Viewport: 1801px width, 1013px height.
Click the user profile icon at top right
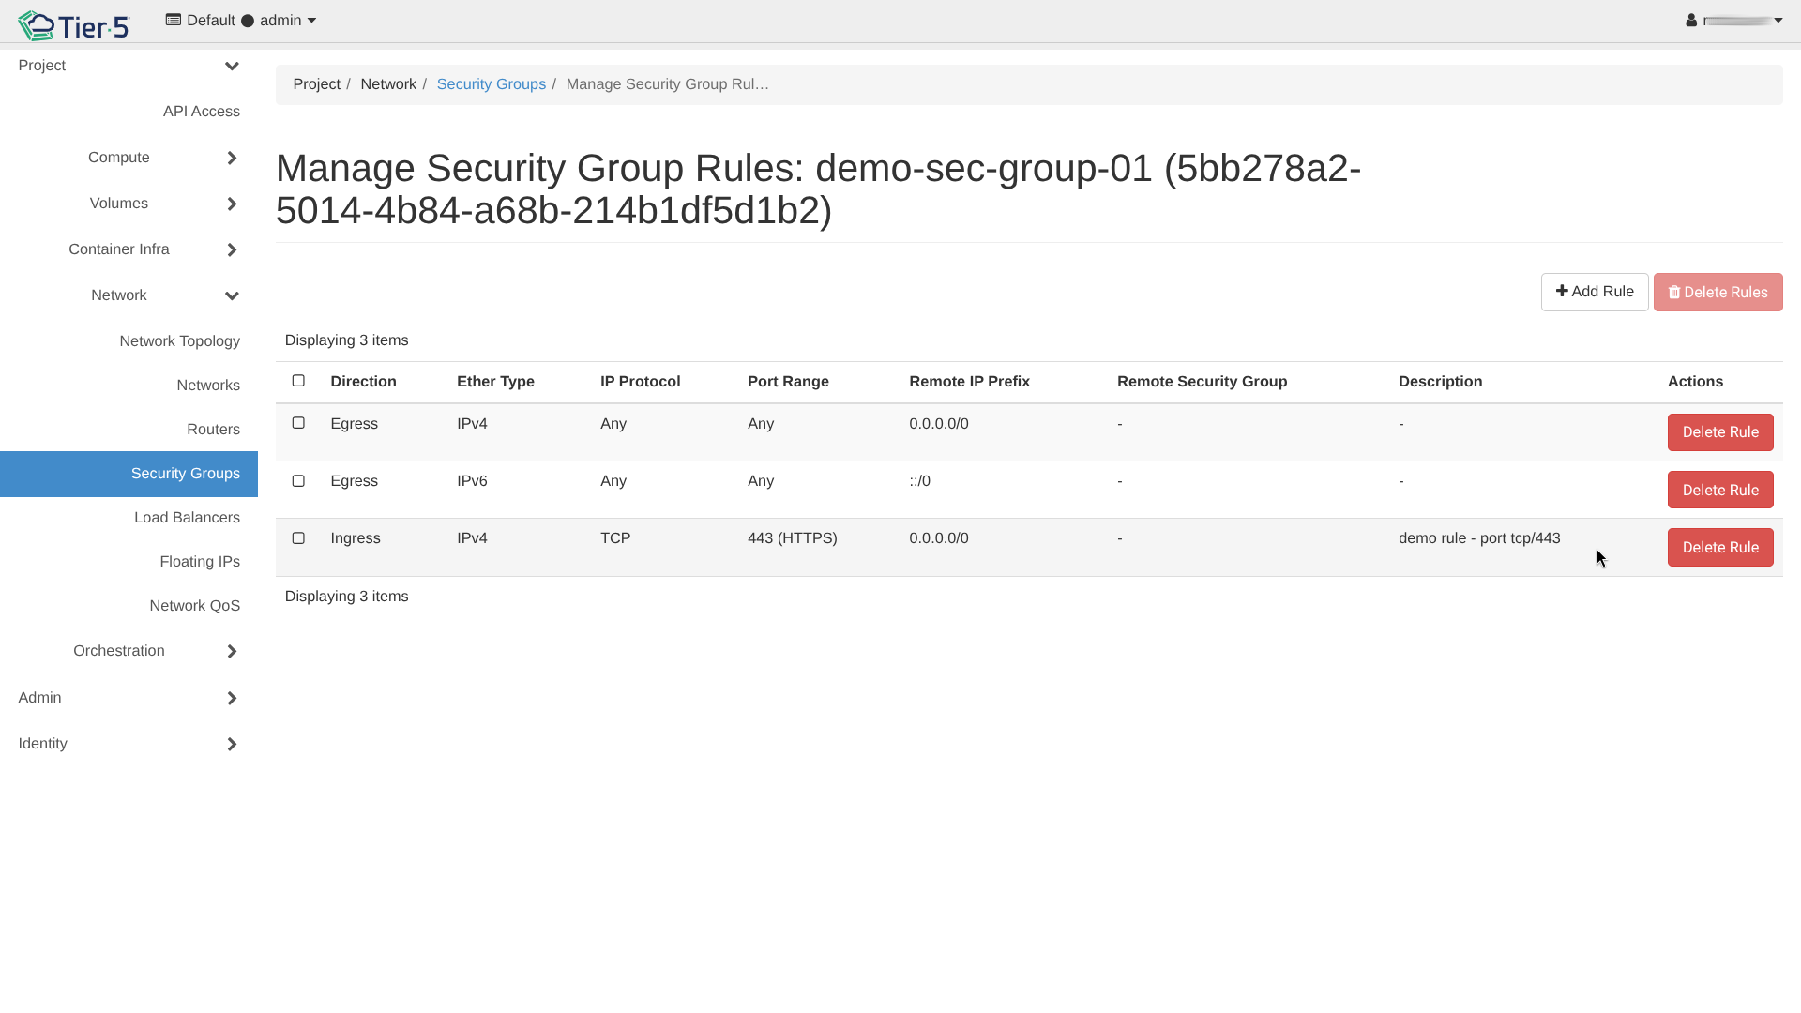(x=1691, y=21)
